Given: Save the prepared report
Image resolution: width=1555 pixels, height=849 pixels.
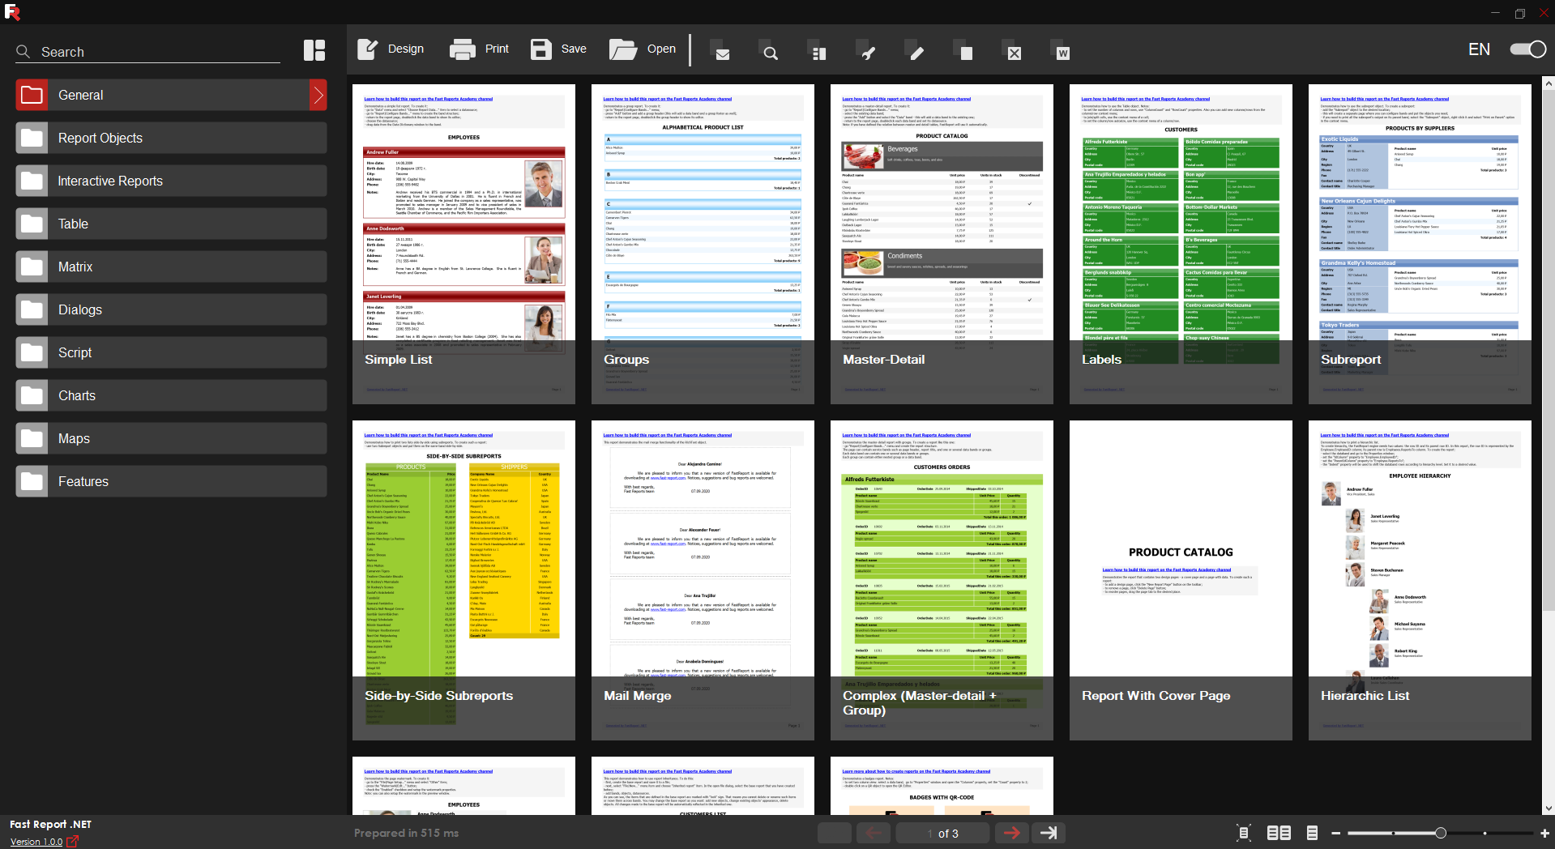Looking at the screenshot, I should click(558, 49).
